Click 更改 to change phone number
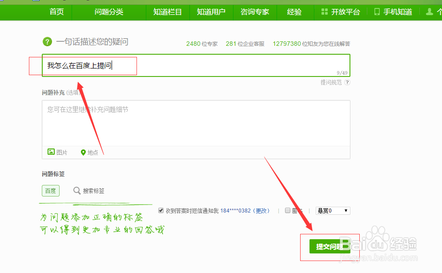442x273 pixels. [261, 211]
